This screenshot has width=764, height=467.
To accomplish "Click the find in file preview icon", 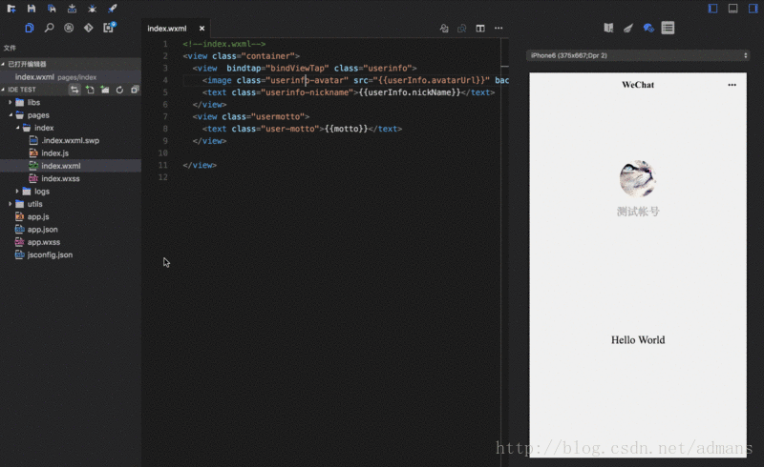I will [462, 29].
